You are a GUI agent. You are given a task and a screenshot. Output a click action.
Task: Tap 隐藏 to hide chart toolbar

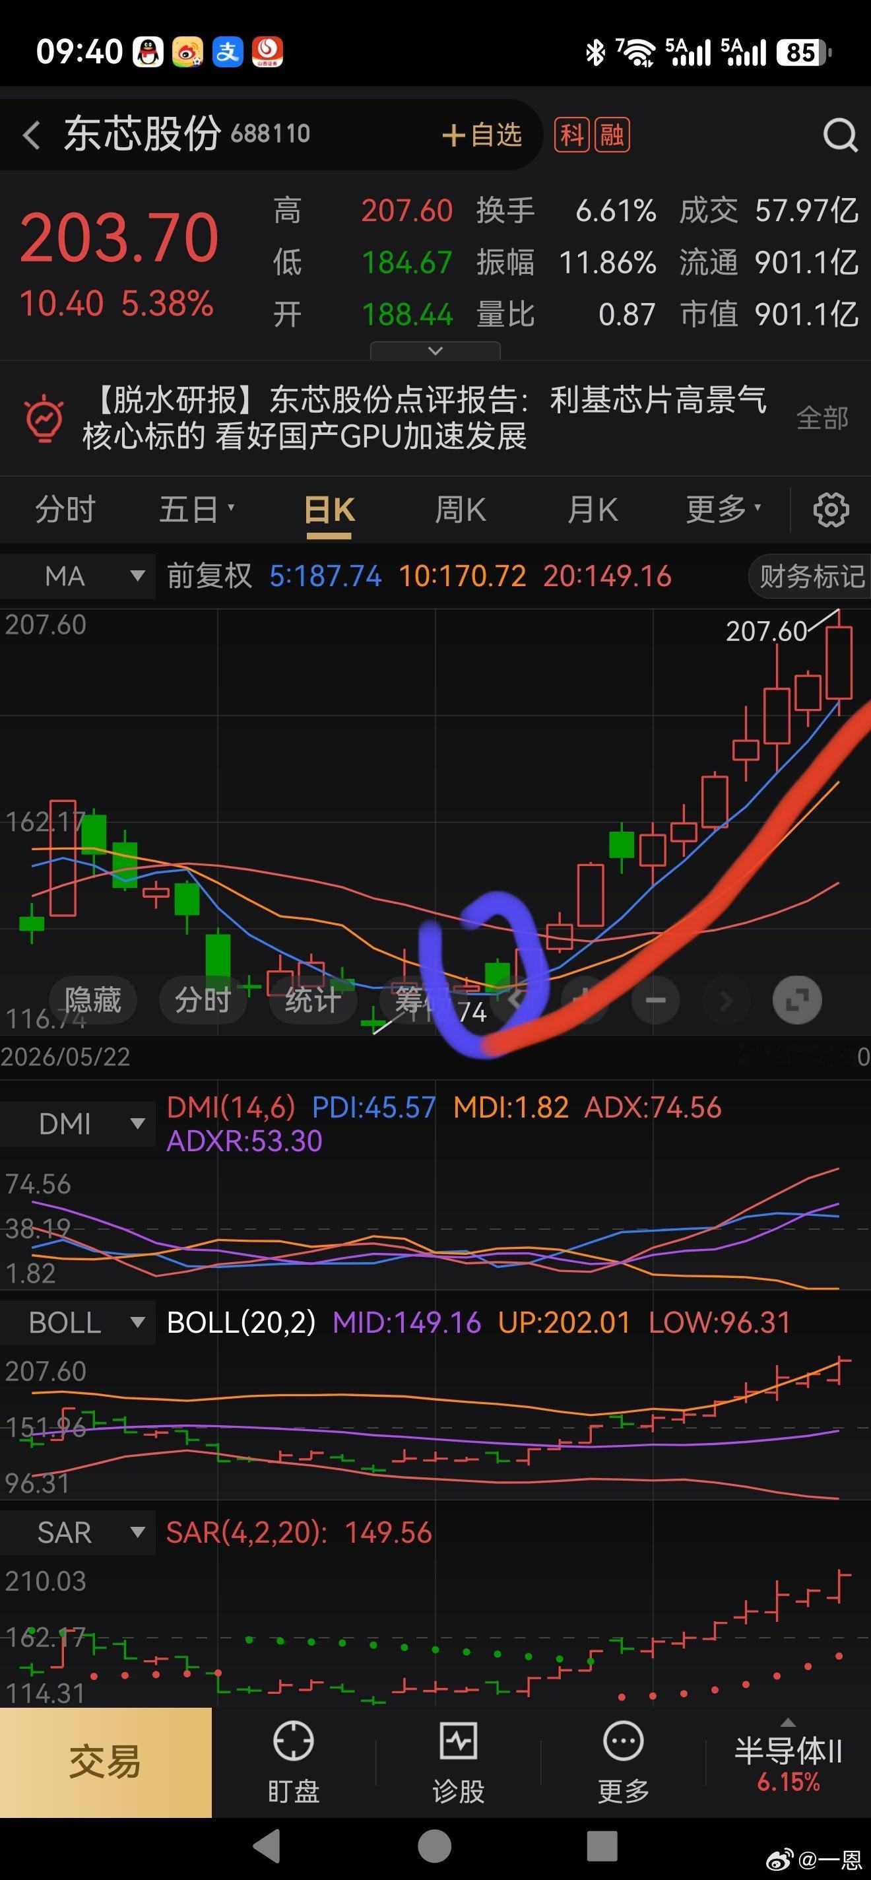pyautogui.click(x=92, y=1000)
